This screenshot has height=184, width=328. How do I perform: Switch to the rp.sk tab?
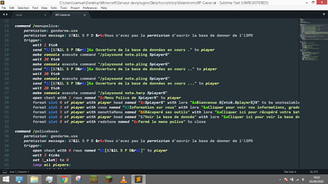(x=29, y=15)
